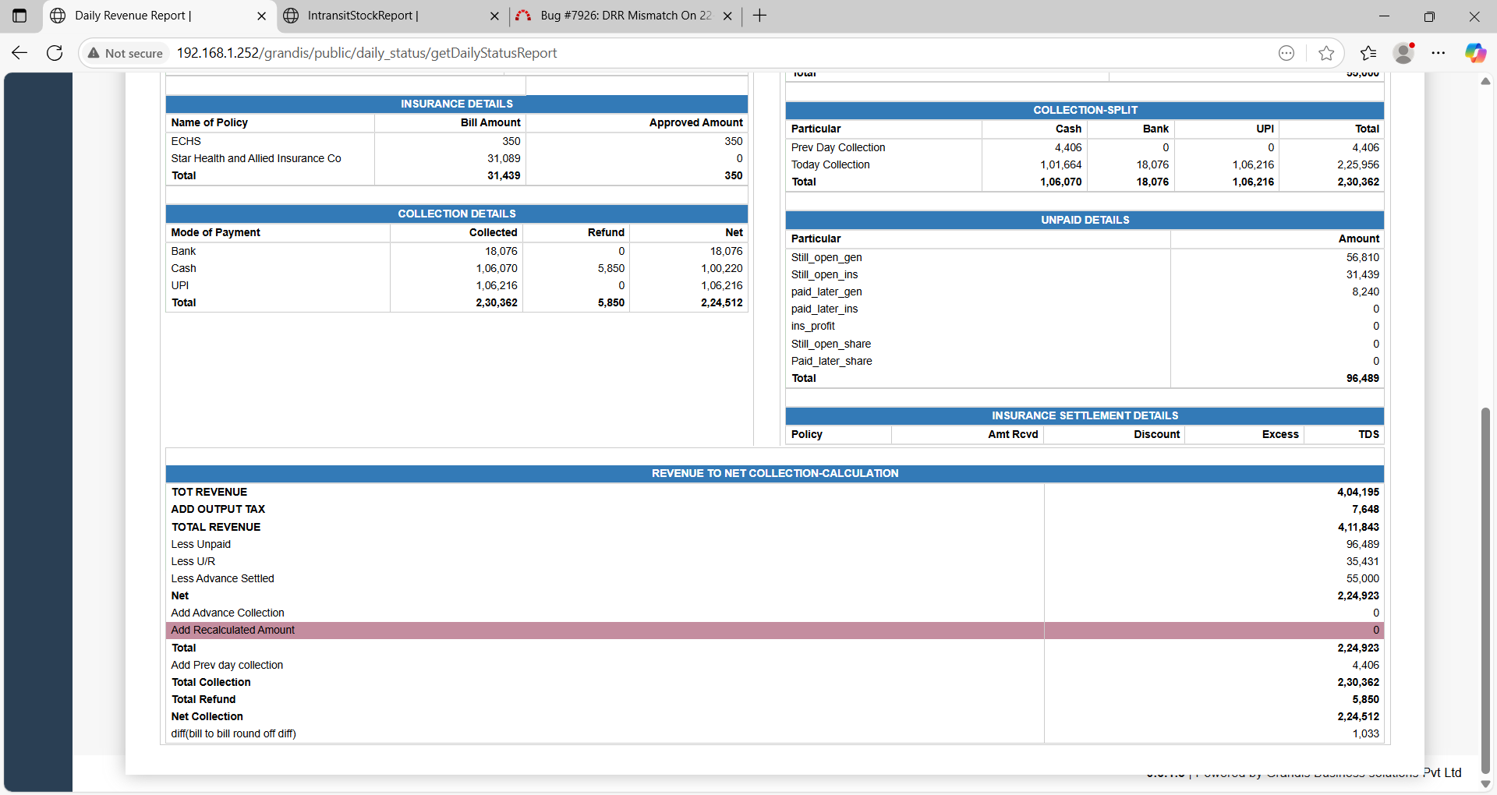Click the Revenue to Net Collection-Calculation header
This screenshot has height=795, width=1497.
[x=774, y=473]
